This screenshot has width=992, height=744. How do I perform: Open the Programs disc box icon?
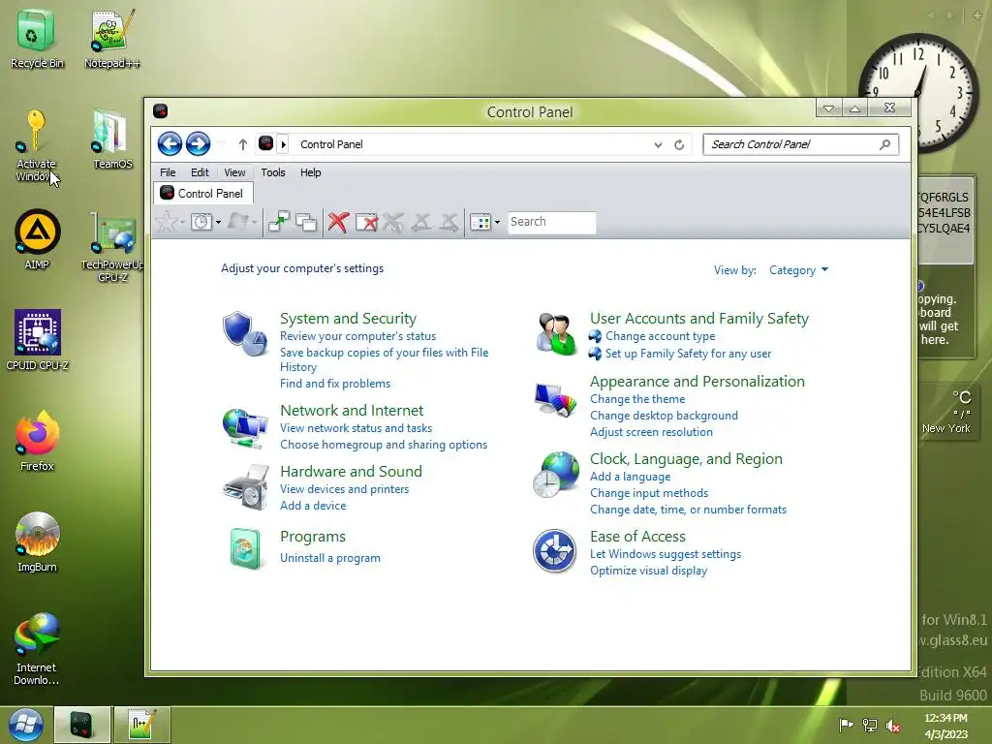245,548
